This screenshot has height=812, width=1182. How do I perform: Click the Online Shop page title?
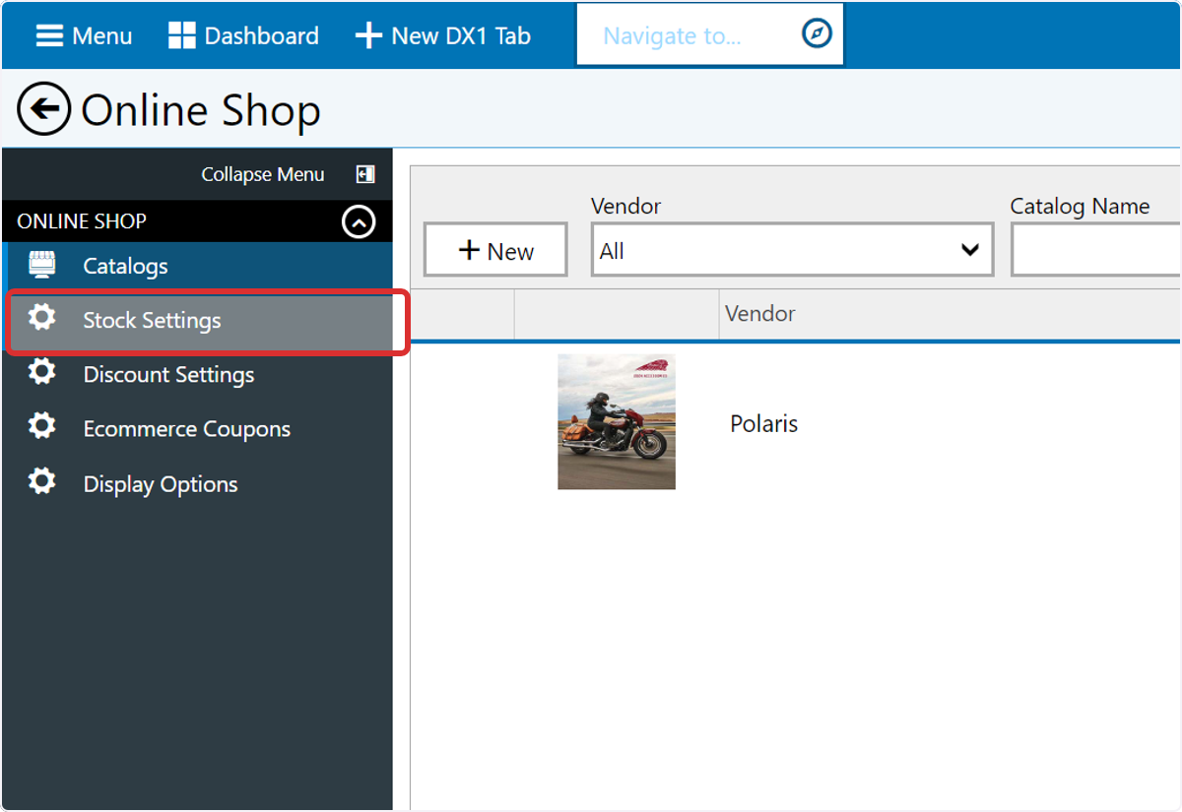pos(201,110)
